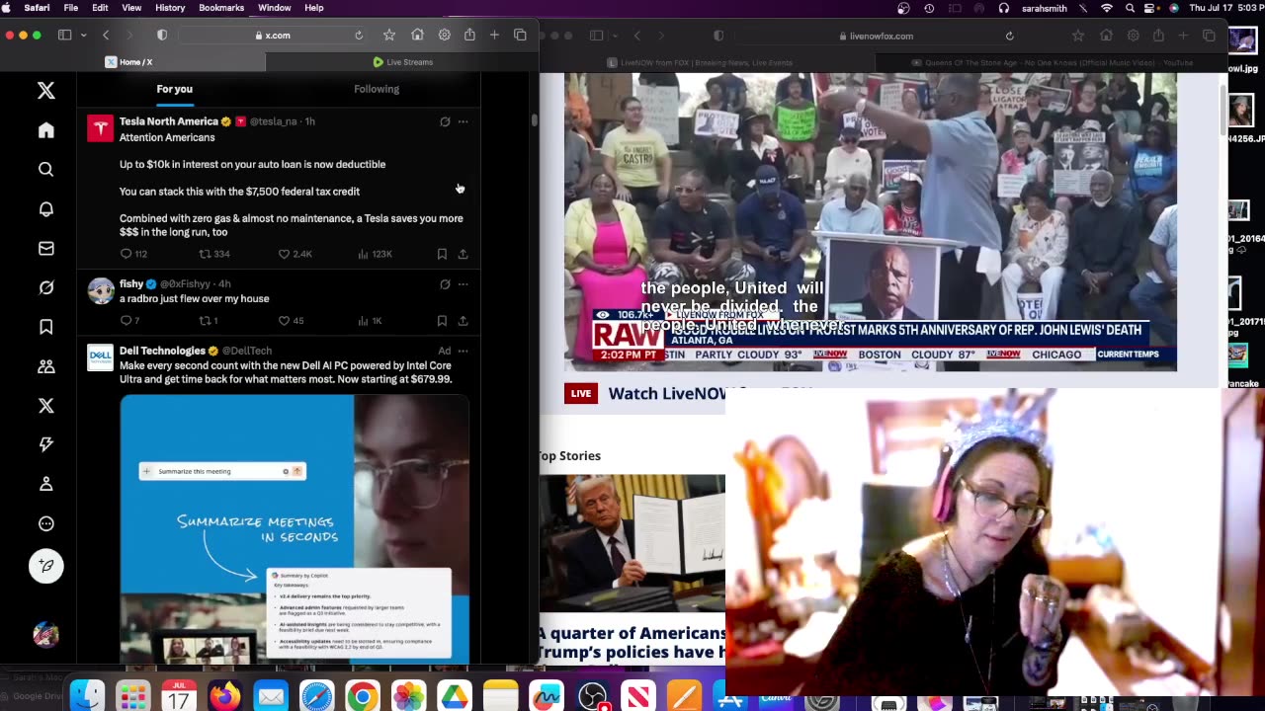The height and width of the screenshot is (711, 1265).
Task: Share the Tesla North America post
Action: [463, 254]
